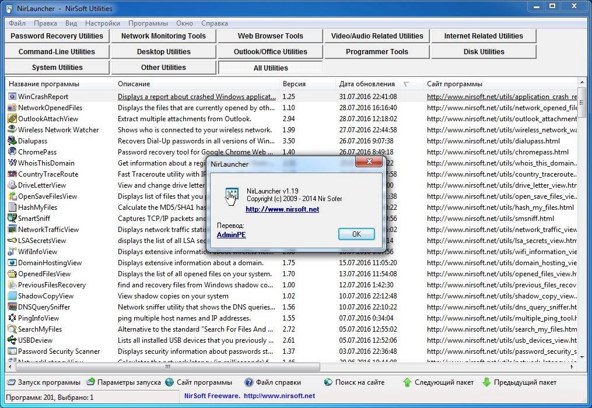592x408 pixels.
Task: Click the Password Security Scanner icon
Action: (12, 351)
